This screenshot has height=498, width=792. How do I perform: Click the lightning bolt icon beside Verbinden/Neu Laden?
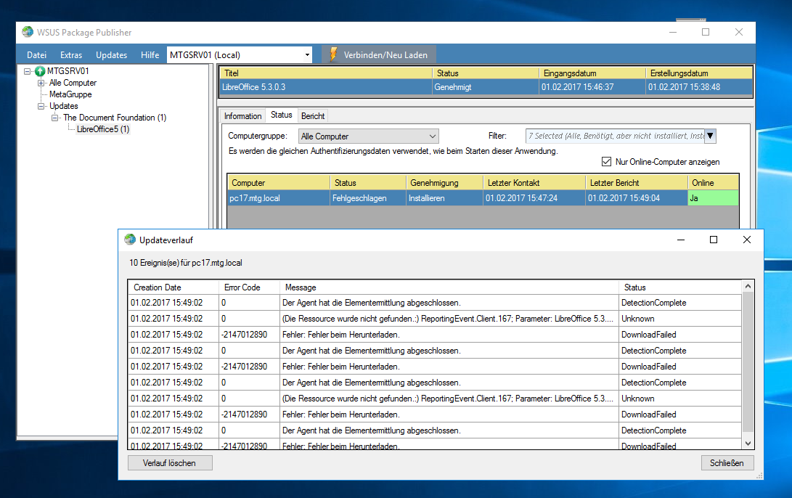[333, 54]
